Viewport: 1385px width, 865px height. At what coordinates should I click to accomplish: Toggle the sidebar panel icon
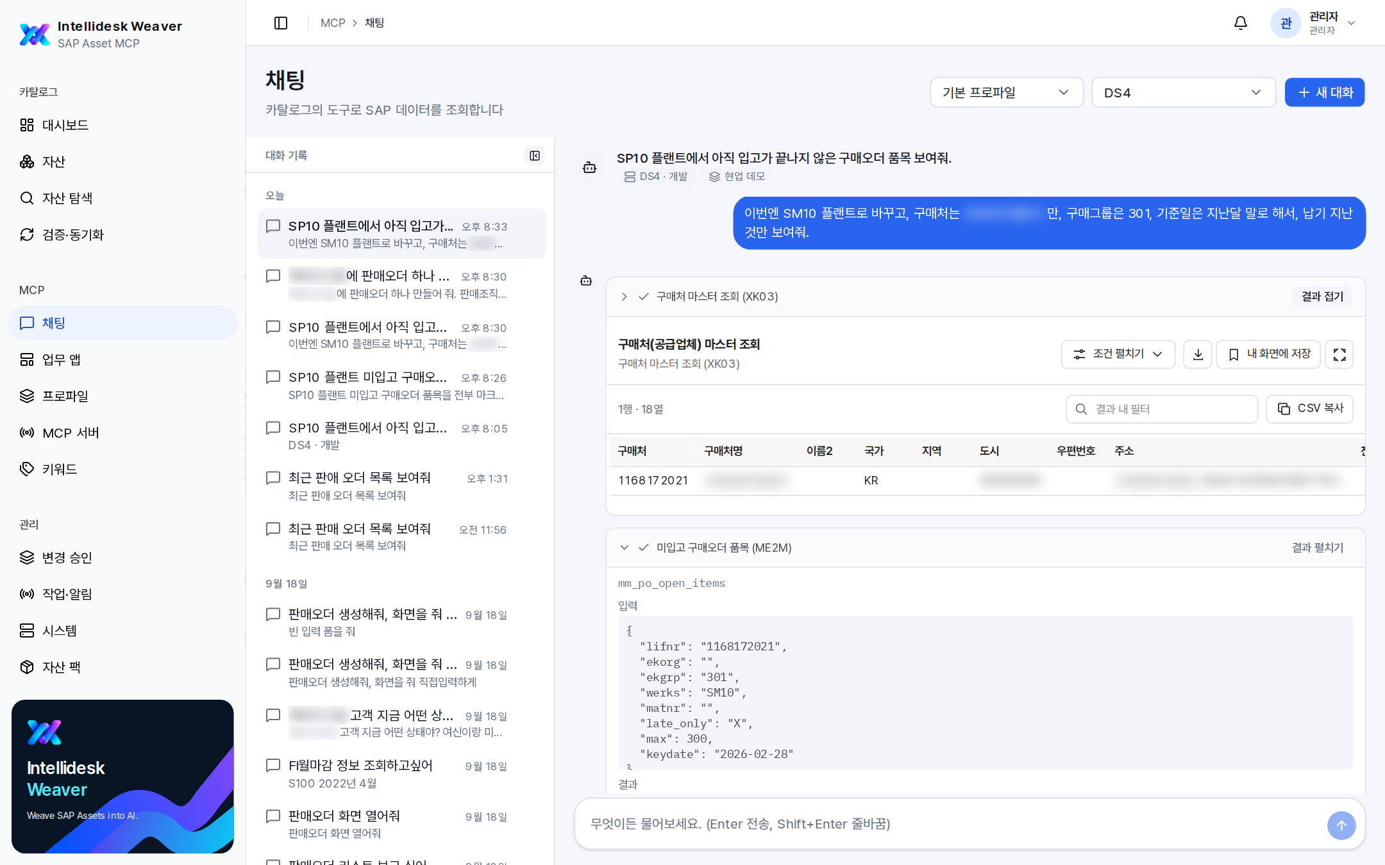(281, 23)
